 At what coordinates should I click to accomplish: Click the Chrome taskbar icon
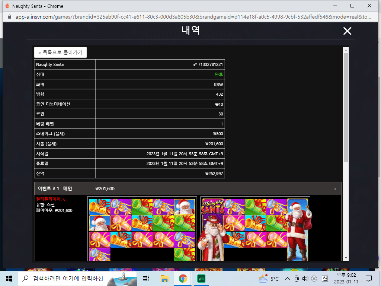click(x=183, y=279)
